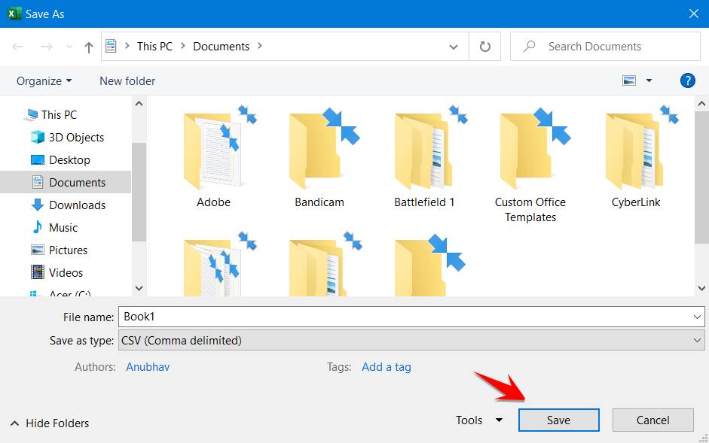The width and height of the screenshot is (709, 443).
Task: Click the search magnifier icon
Action: (x=529, y=46)
